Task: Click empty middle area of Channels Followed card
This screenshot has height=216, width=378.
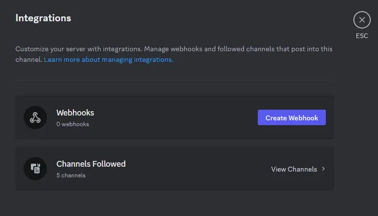Action: point(193,169)
